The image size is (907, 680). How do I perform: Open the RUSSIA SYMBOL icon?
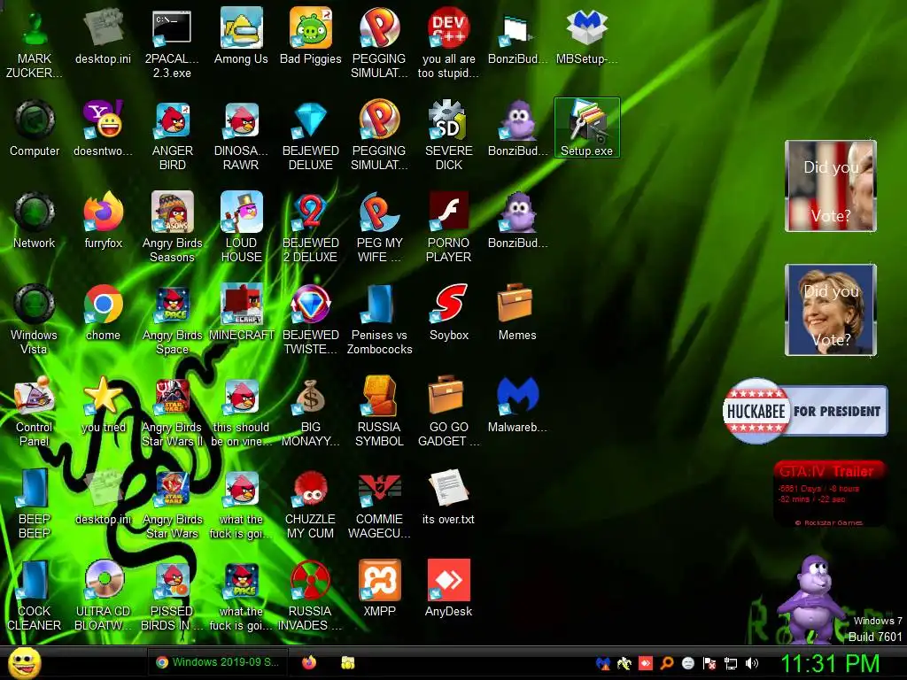379,411
